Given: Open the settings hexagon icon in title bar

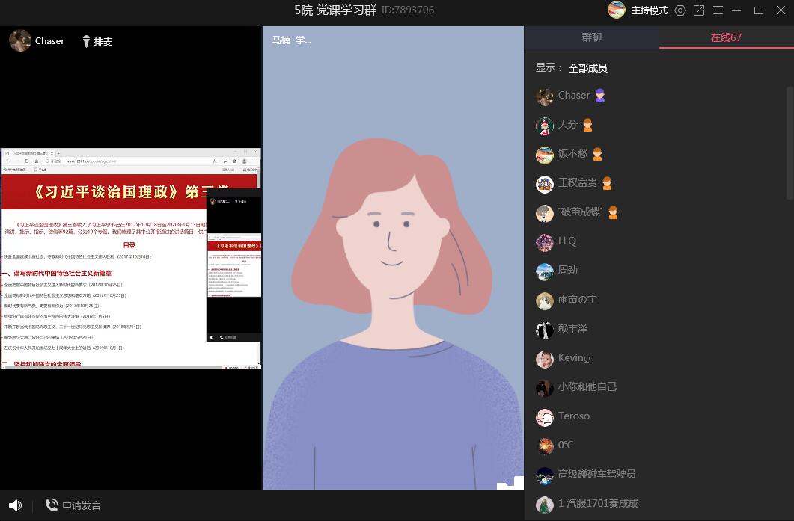Looking at the screenshot, I should pyautogui.click(x=680, y=10).
